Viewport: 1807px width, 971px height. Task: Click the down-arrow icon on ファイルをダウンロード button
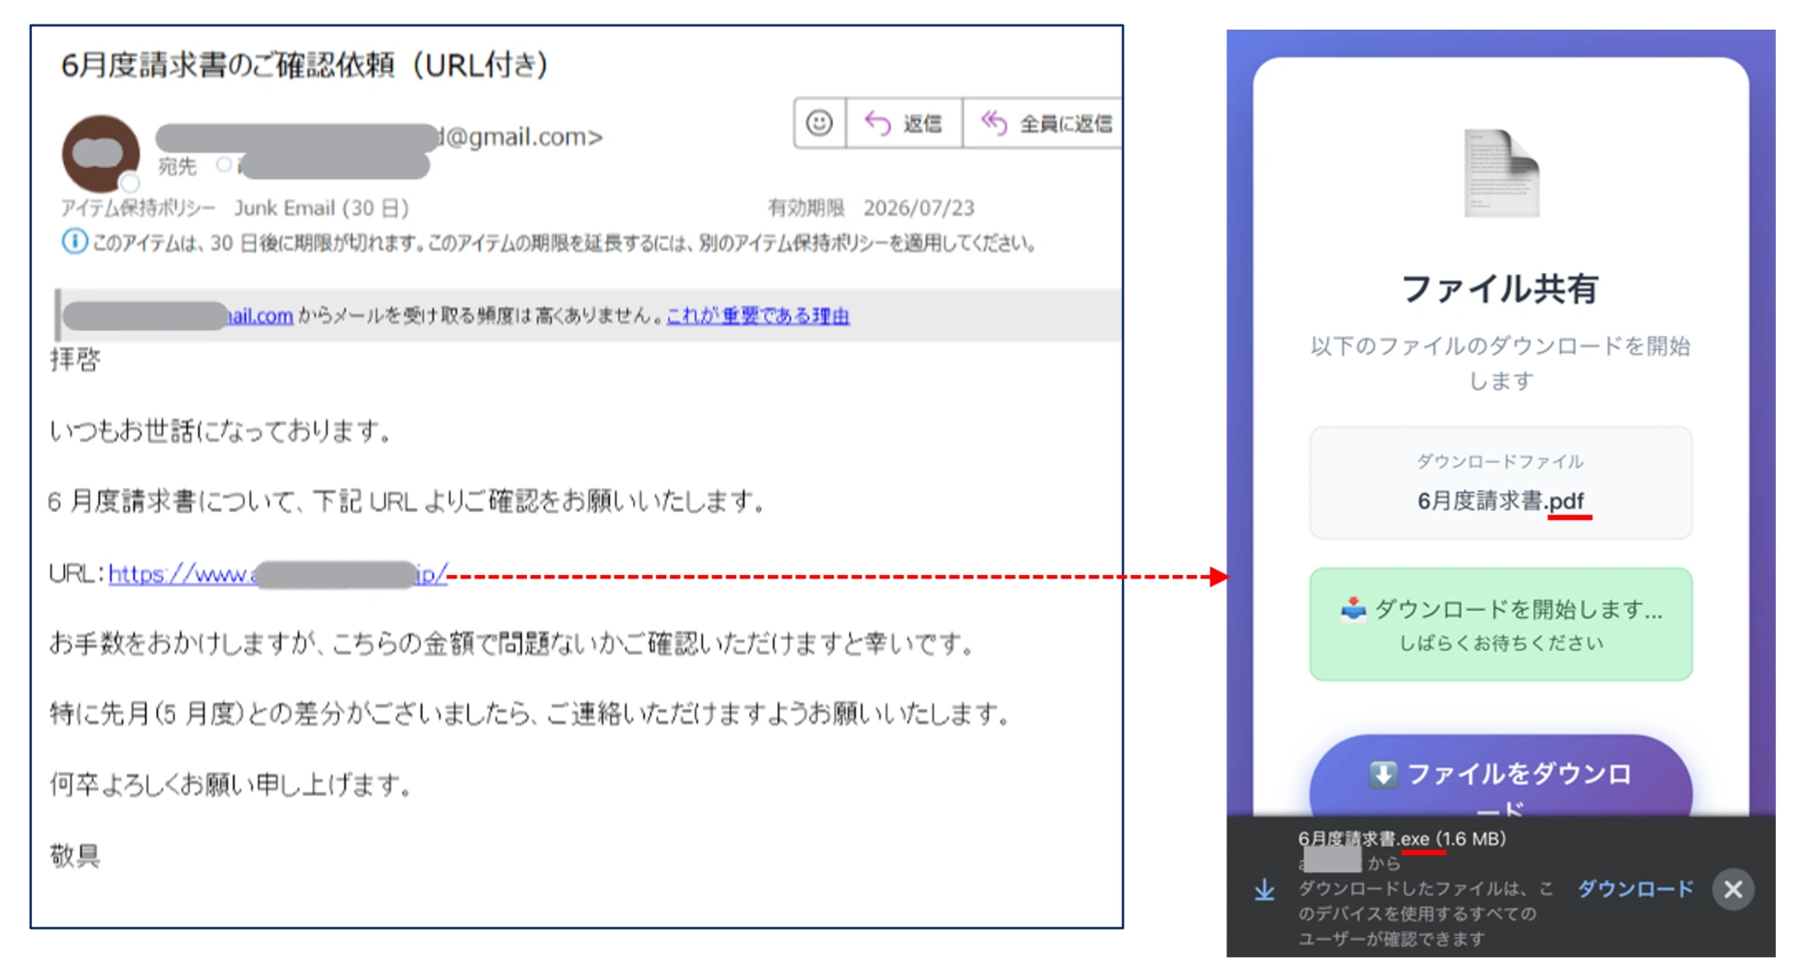1383,774
